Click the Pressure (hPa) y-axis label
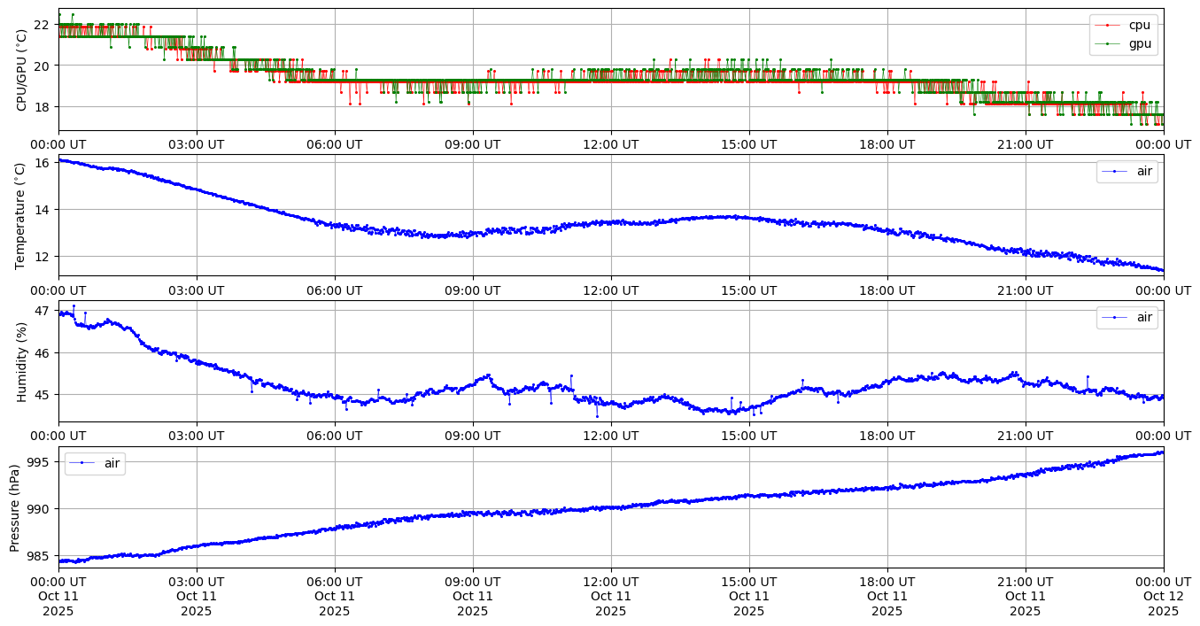Screen dimensions: 1200x626 [15, 507]
